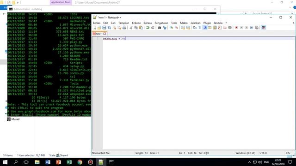Click the text 'sekarang atur' in editor

[x=114, y=38]
